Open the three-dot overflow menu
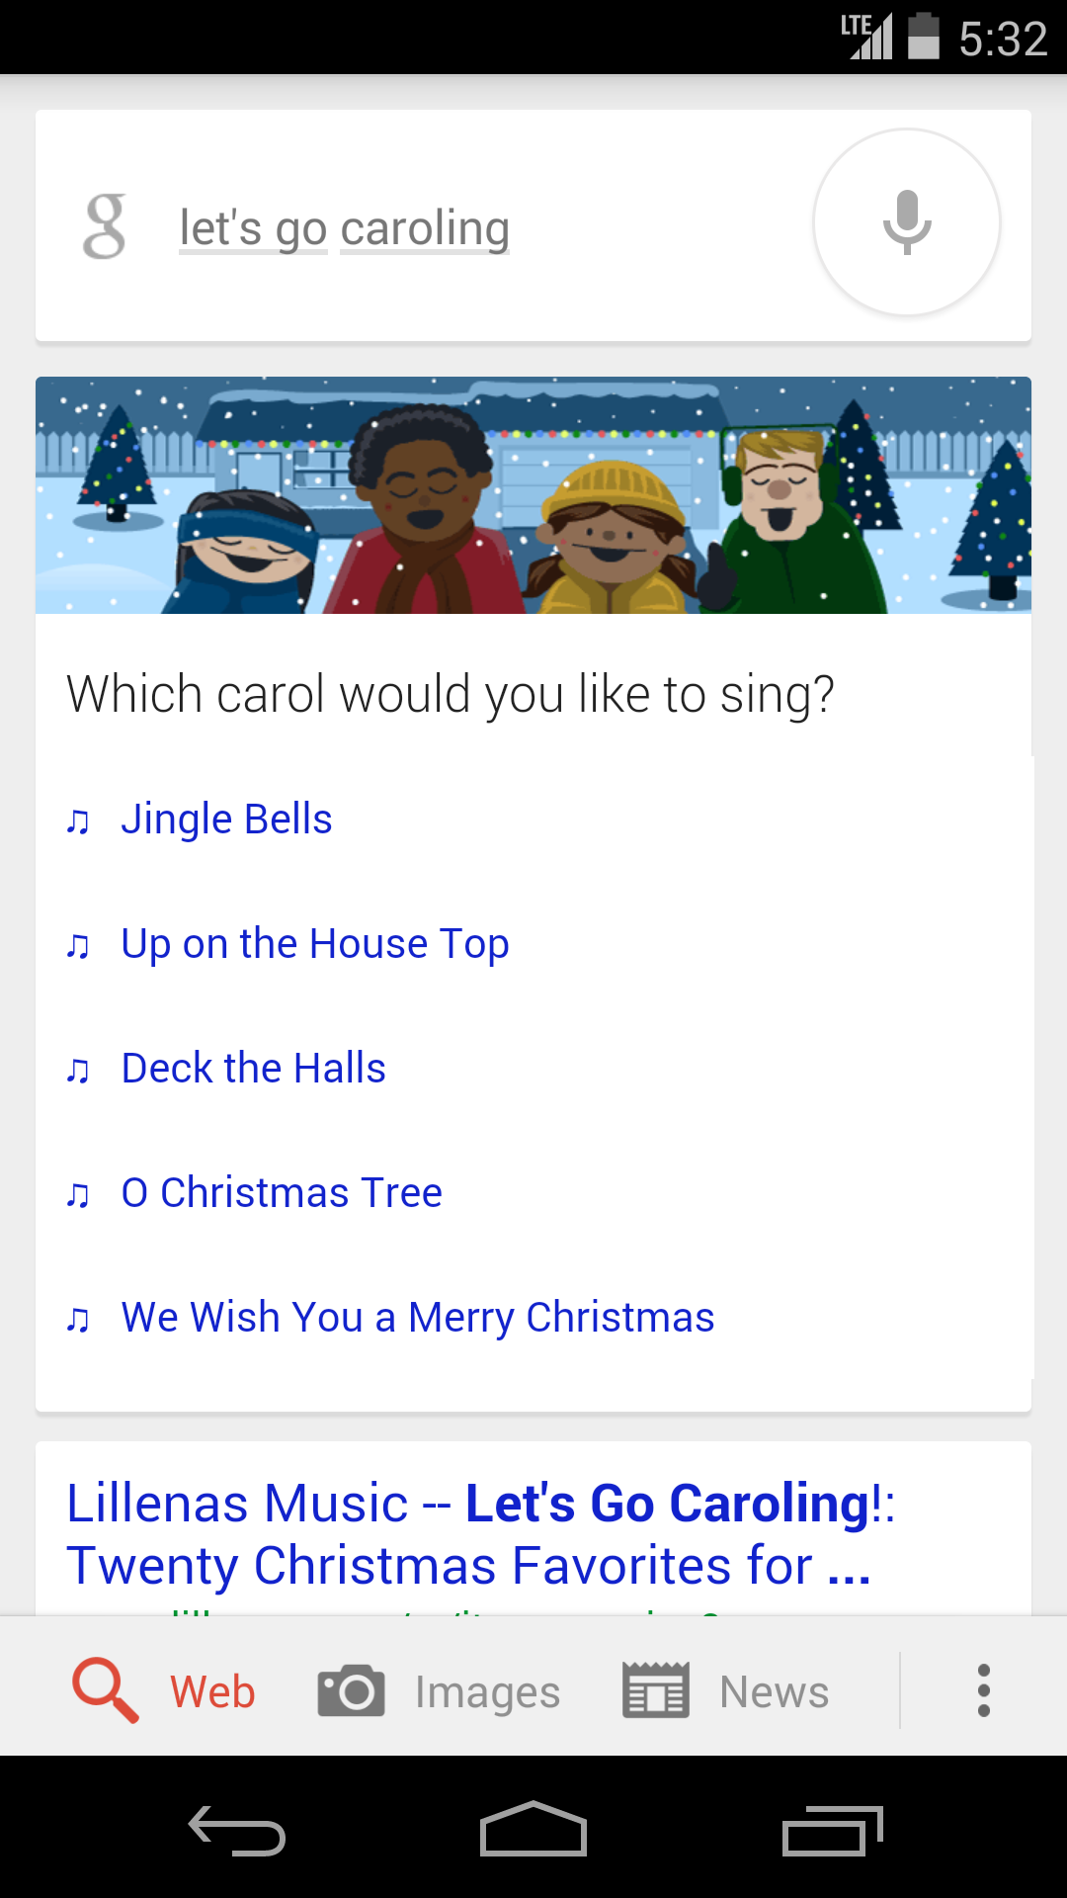This screenshot has width=1067, height=1898. coord(983,1690)
